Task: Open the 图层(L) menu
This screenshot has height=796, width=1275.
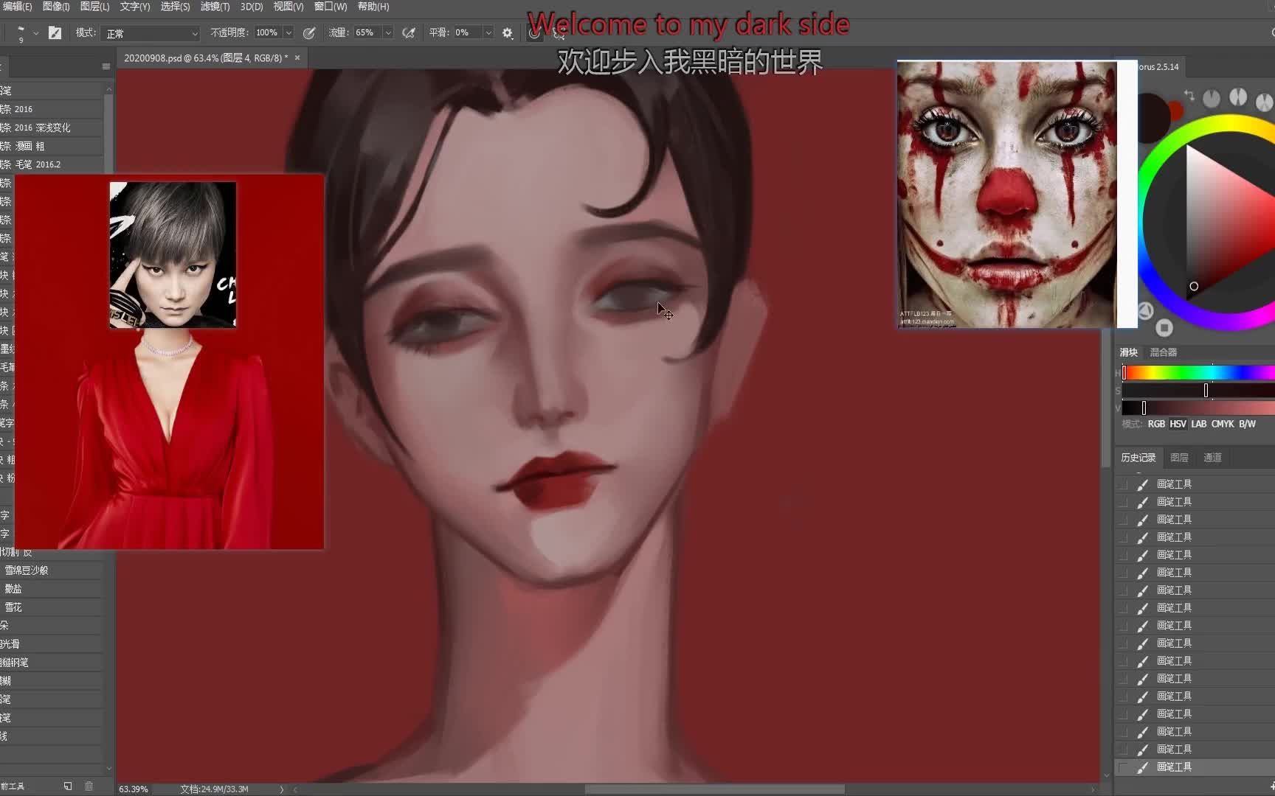Action: [x=94, y=7]
